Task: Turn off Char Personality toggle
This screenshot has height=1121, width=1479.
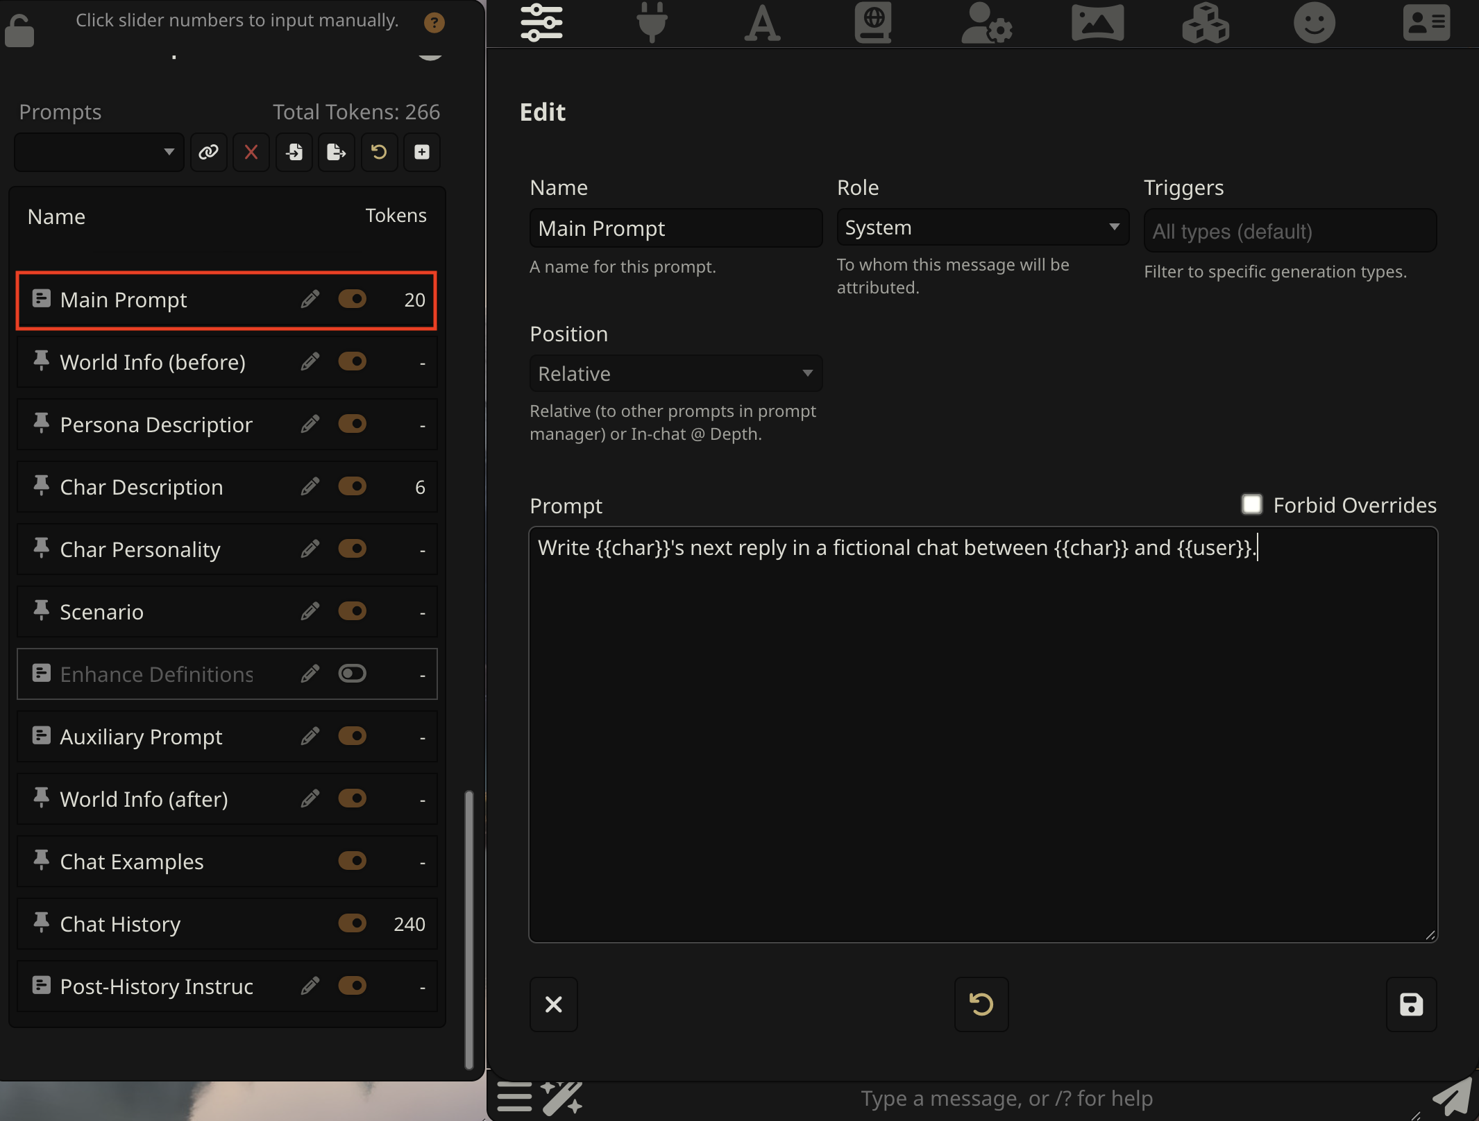Action: point(352,549)
